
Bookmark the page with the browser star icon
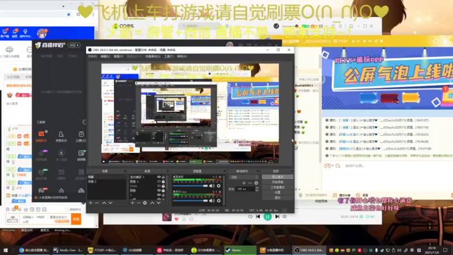tap(69, 14)
